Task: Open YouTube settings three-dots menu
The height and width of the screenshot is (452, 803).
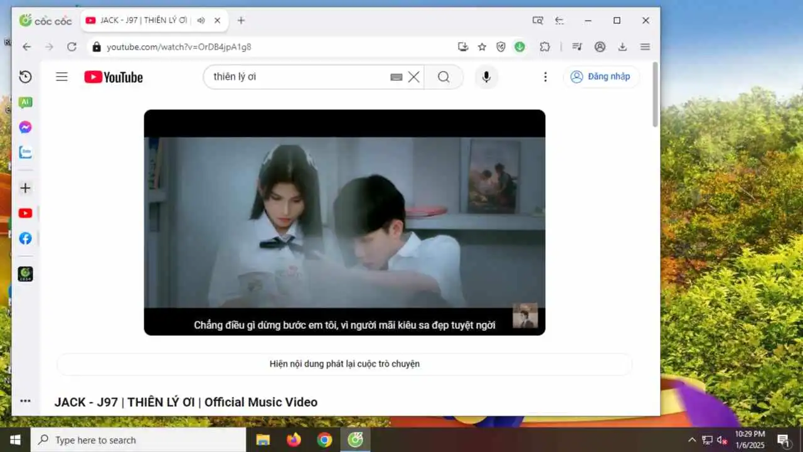Action: point(545,77)
